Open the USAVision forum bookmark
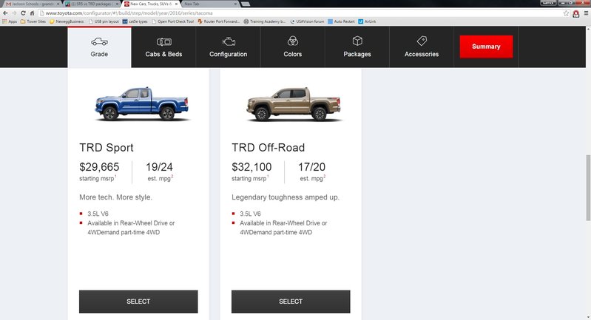 coord(307,21)
